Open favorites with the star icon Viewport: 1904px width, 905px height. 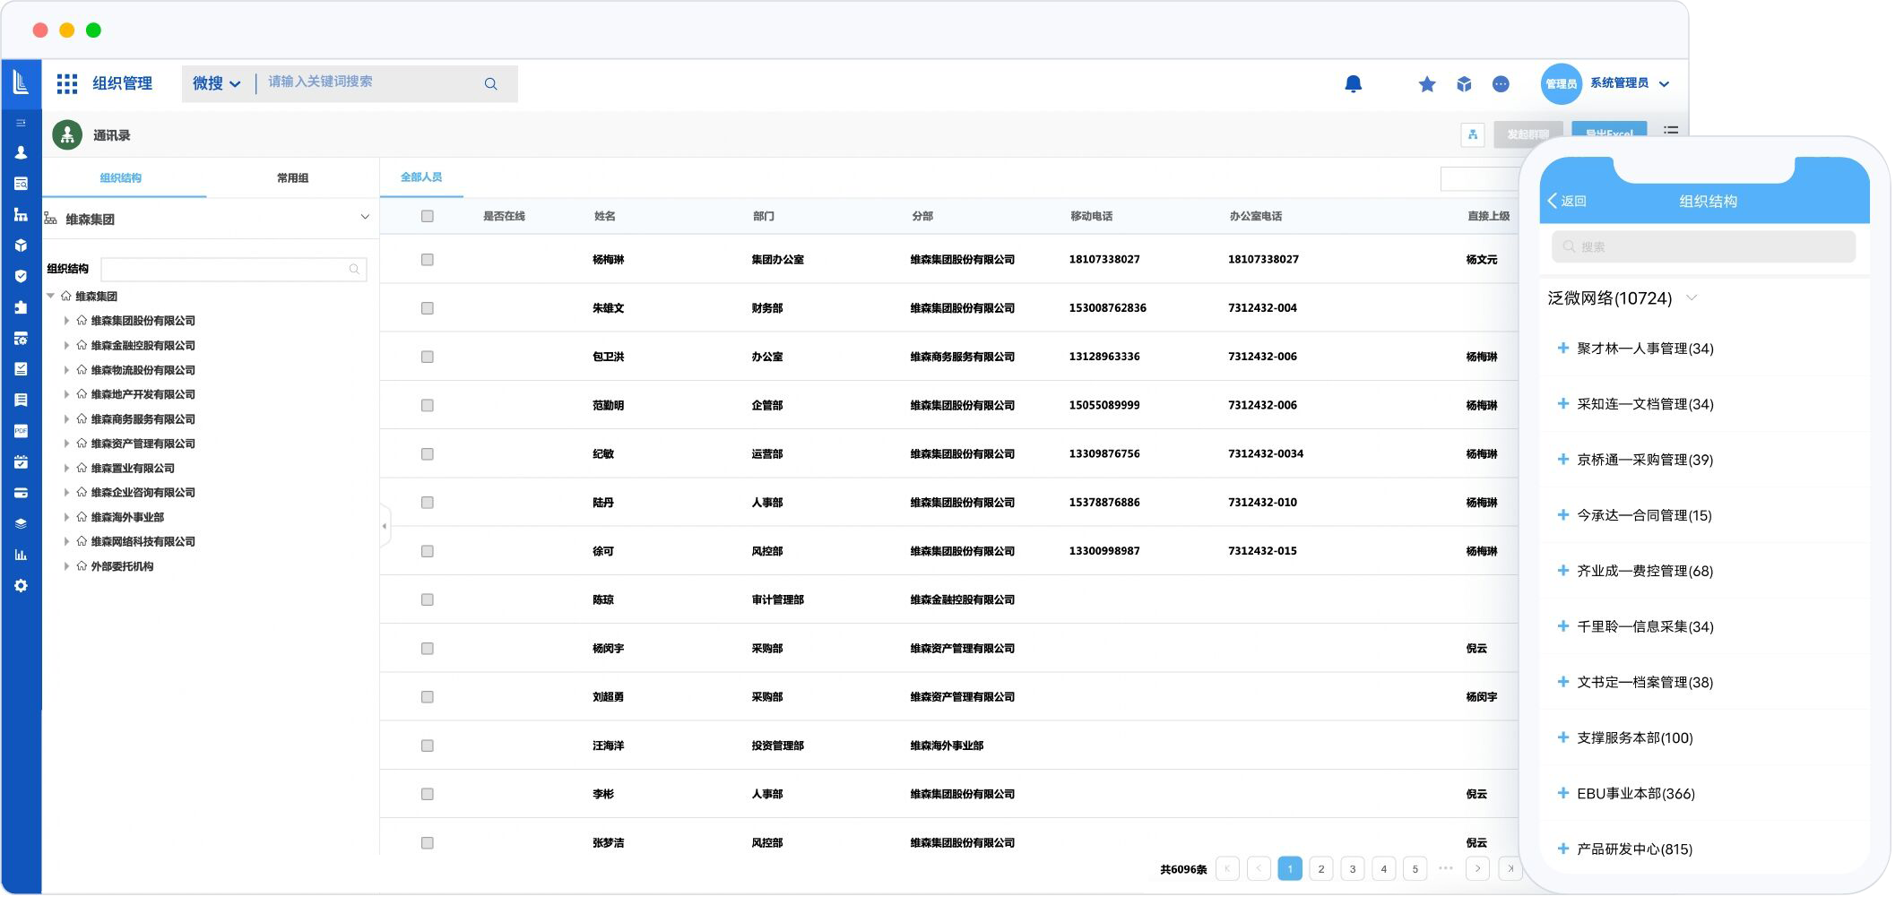(1426, 84)
